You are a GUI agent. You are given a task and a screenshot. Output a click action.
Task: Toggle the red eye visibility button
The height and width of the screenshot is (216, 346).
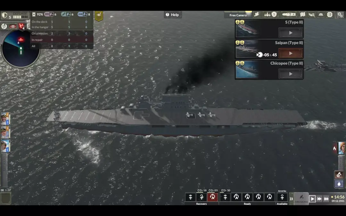pyautogui.click(x=13, y=27)
